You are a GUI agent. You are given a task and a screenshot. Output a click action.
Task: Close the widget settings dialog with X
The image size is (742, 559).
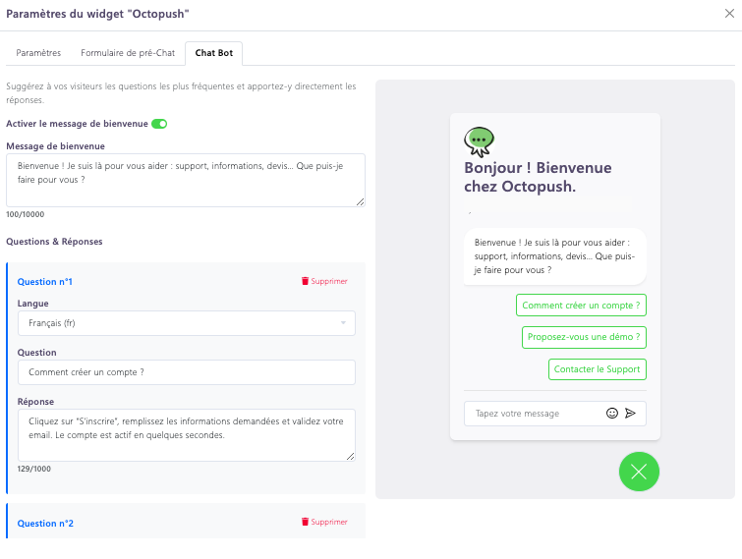point(728,14)
